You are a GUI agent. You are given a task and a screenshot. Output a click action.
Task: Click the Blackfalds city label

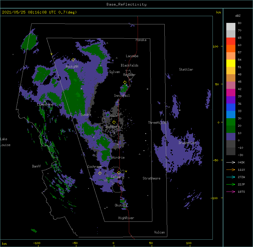point(129,65)
